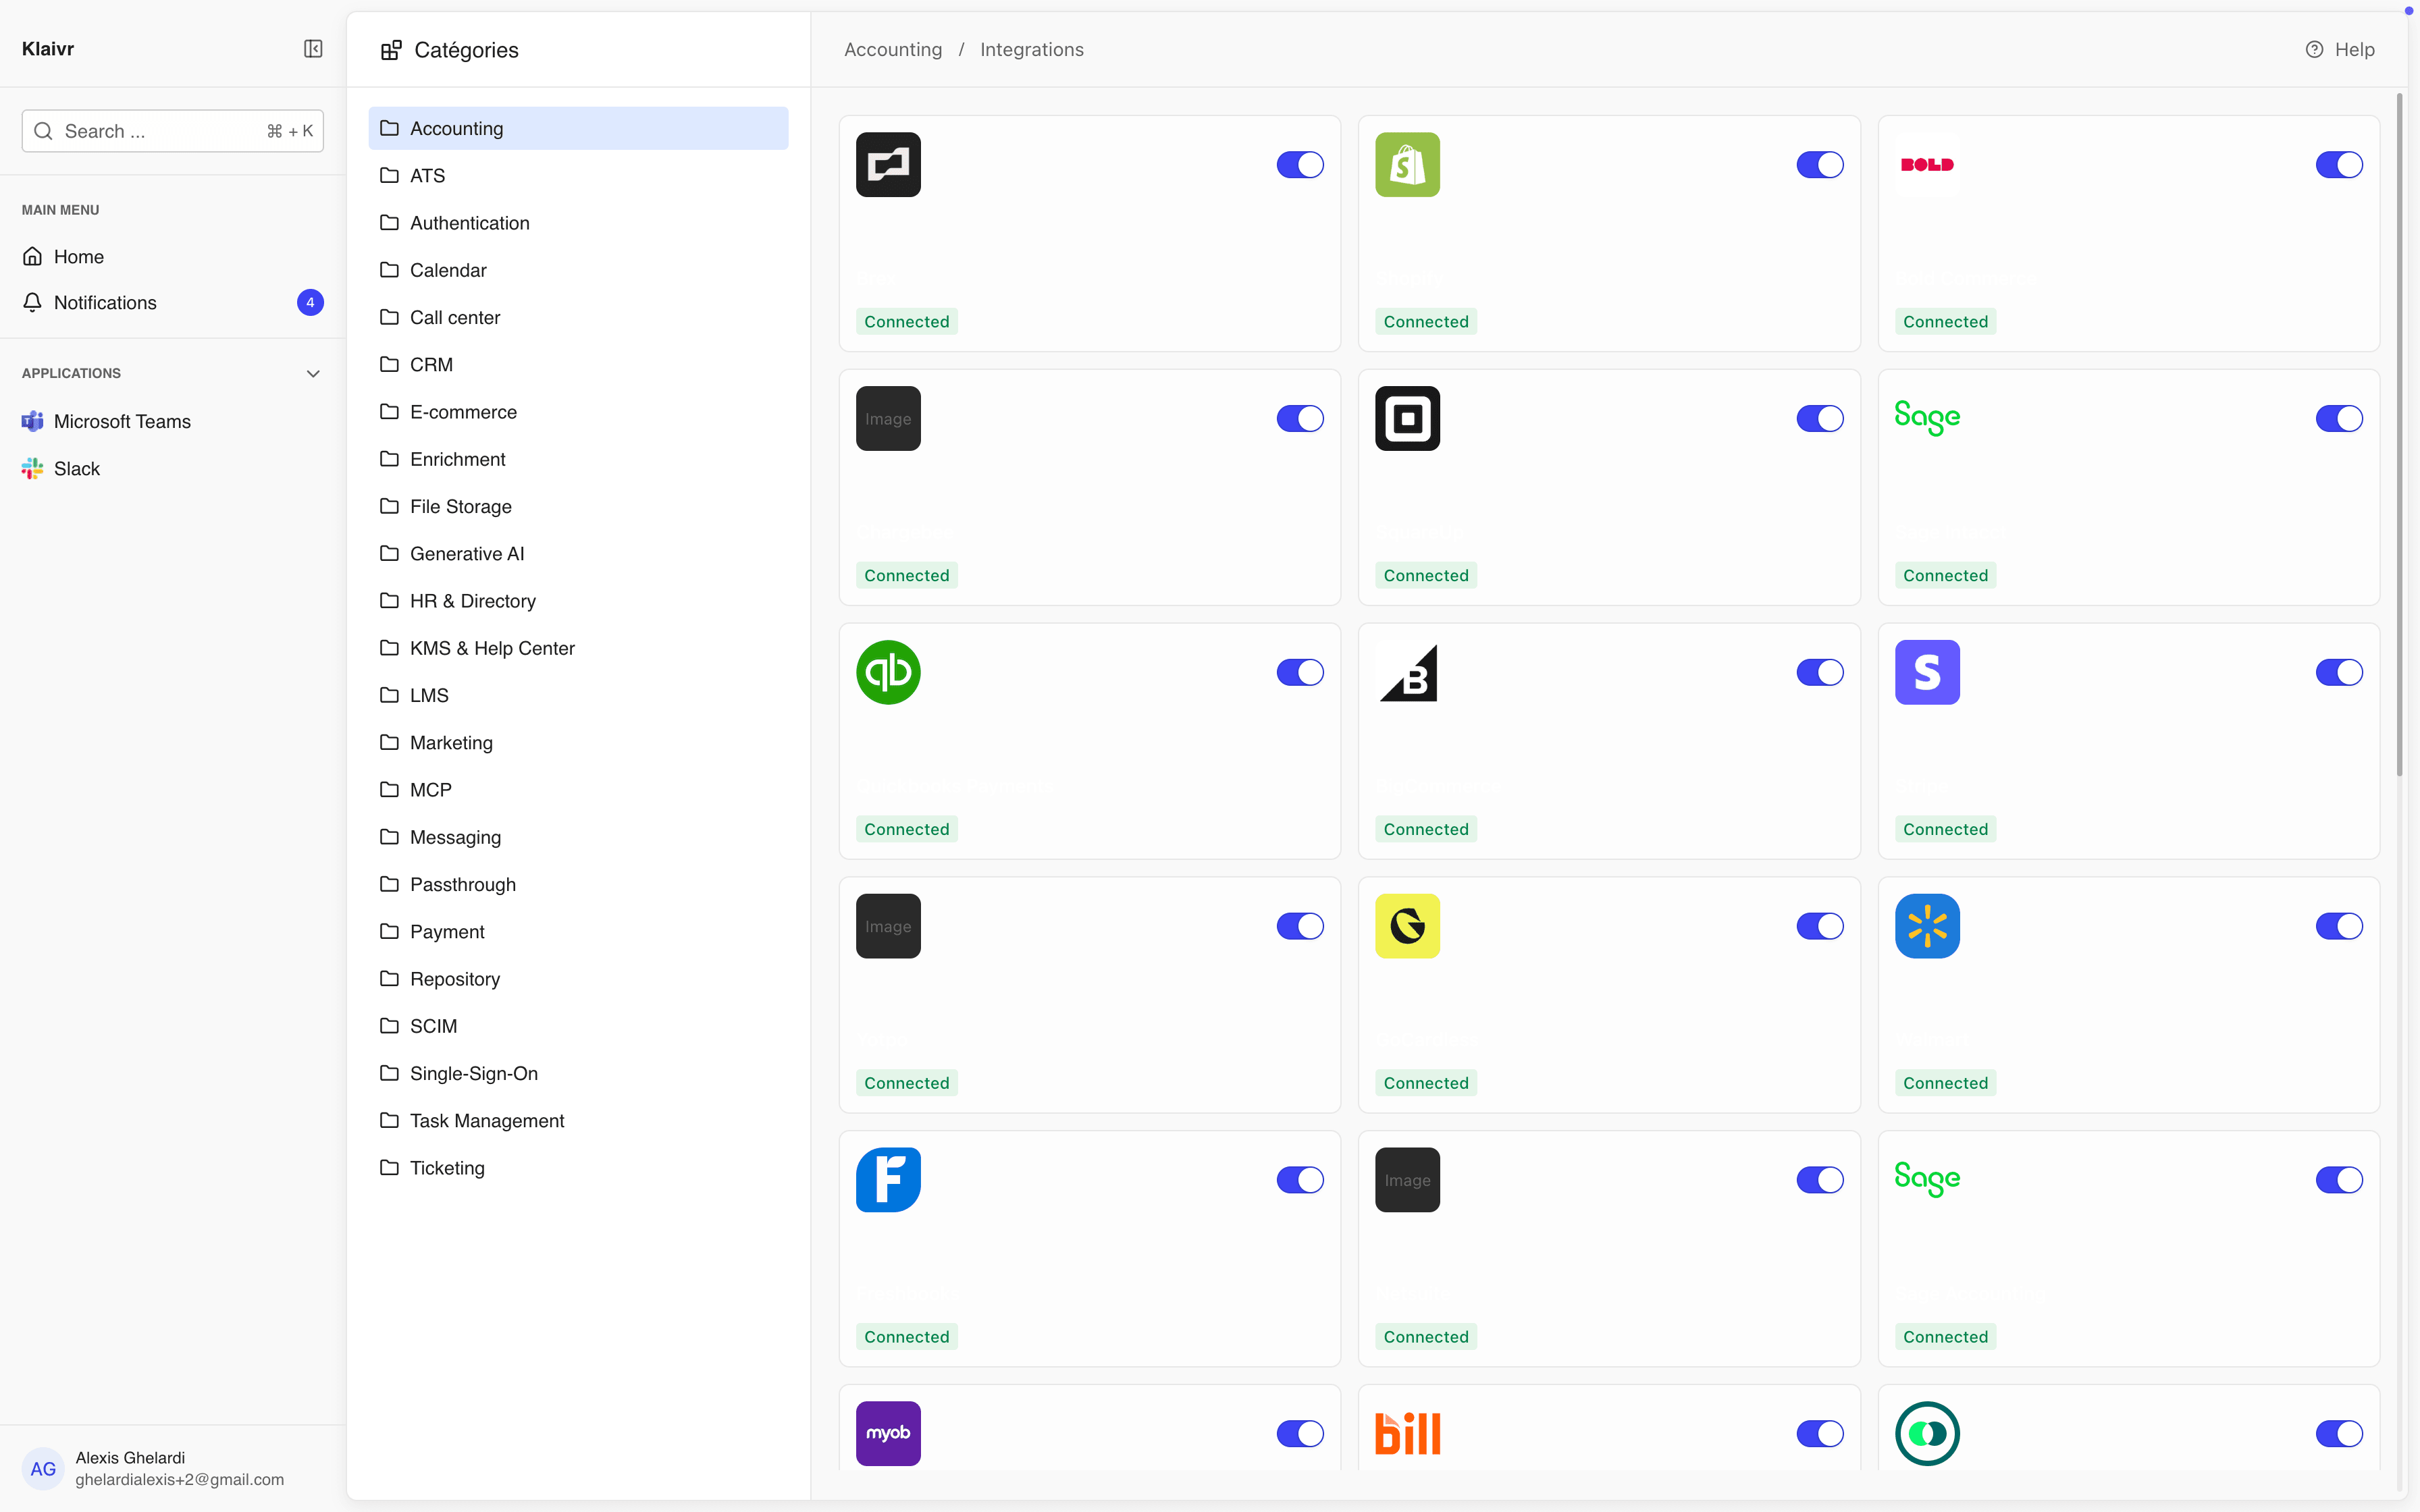Click the purple myob logo
The width and height of the screenshot is (2420, 1512).
pos(888,1434)
